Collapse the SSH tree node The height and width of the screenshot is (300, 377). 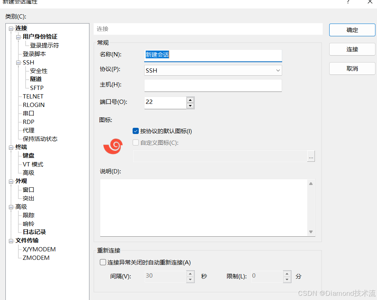[18, 63]
